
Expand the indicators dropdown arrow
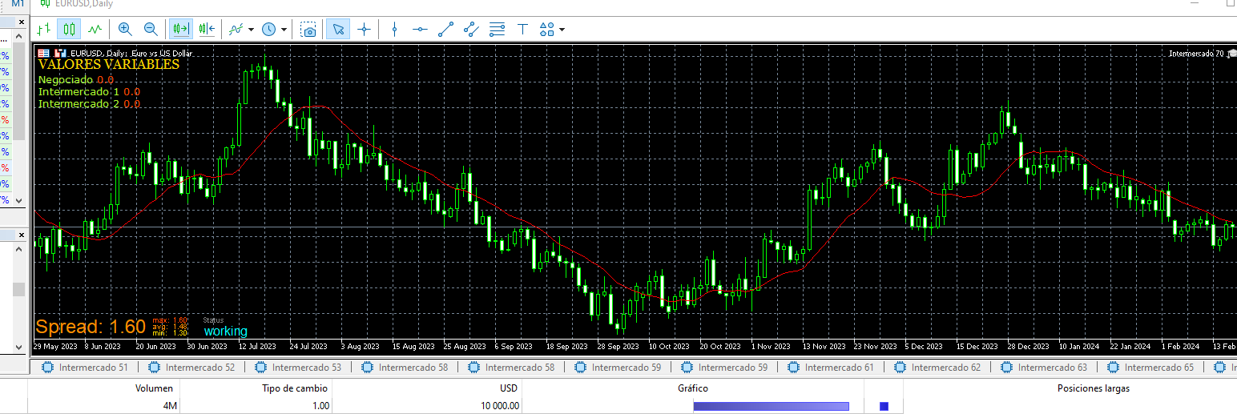point(251,30)
